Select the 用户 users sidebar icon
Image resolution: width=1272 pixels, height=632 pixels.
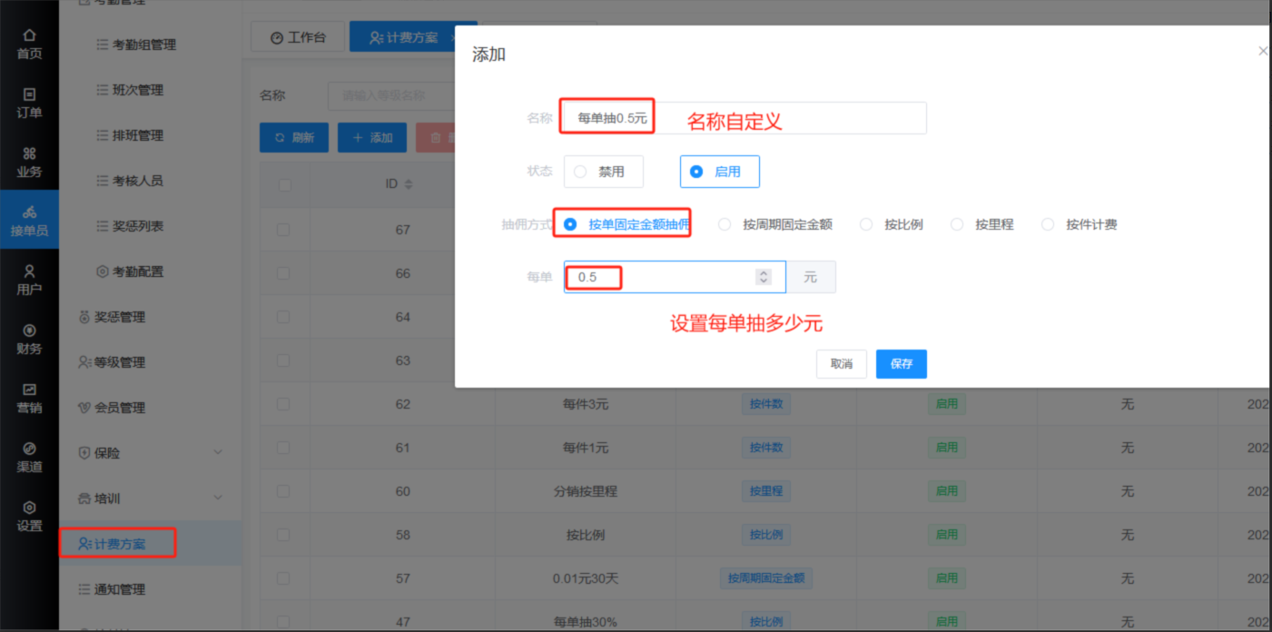click(x=29, y=280)
